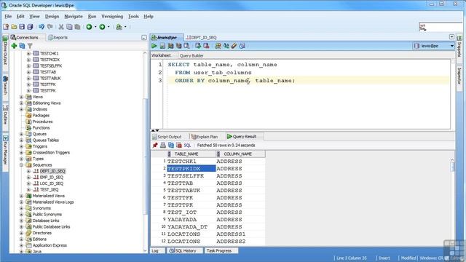
Task: Switch to the Query Builder tab
Action: tap(191, 55)
